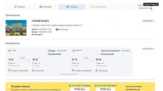
Task: Click the 03:10 departure time
Action: (x=74, y=60)
